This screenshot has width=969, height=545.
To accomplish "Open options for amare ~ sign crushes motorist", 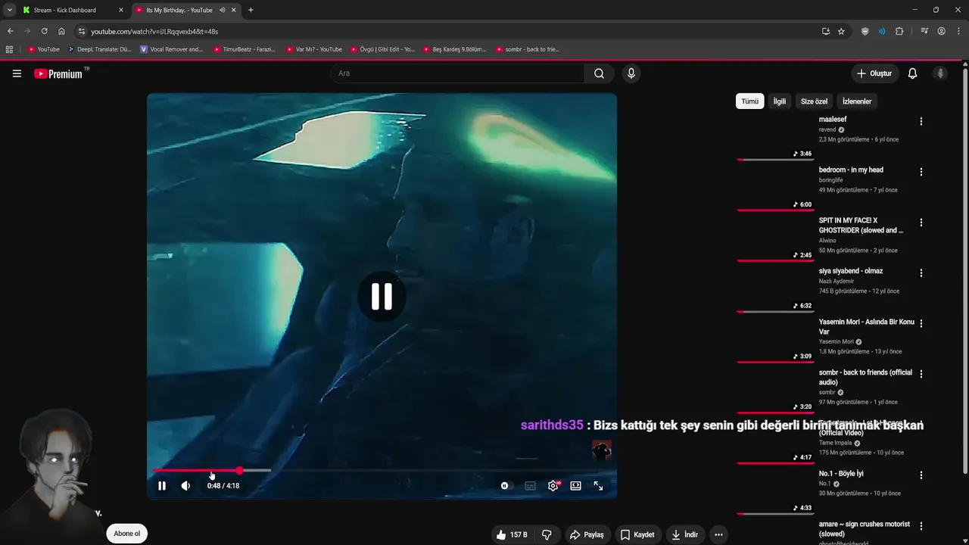I will click(x=921, y=526).
